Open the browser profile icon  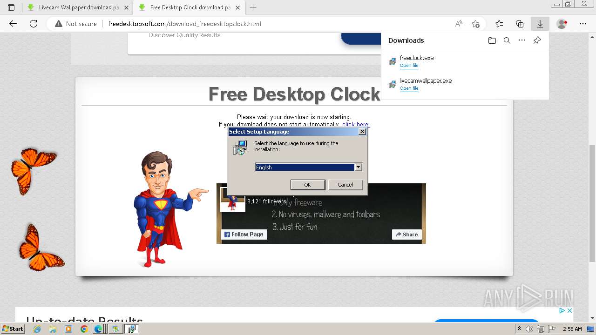(x=562, y=24)
